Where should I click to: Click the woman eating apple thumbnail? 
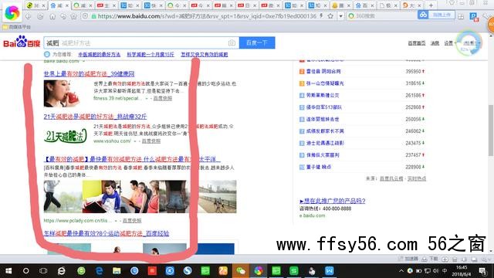(62, 93)
